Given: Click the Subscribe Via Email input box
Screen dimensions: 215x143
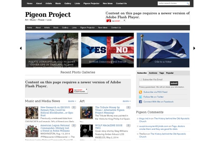Looking at the screenshot, I should 154,83.
